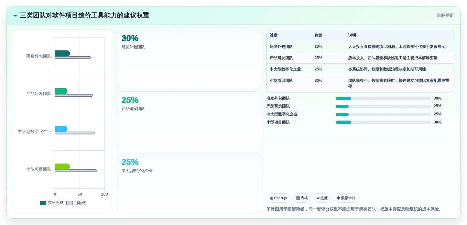Click the description 版本投入、团队容量和缺陷返工是主要成本解释变量
The image size is (467, 225).
point(393,58)
